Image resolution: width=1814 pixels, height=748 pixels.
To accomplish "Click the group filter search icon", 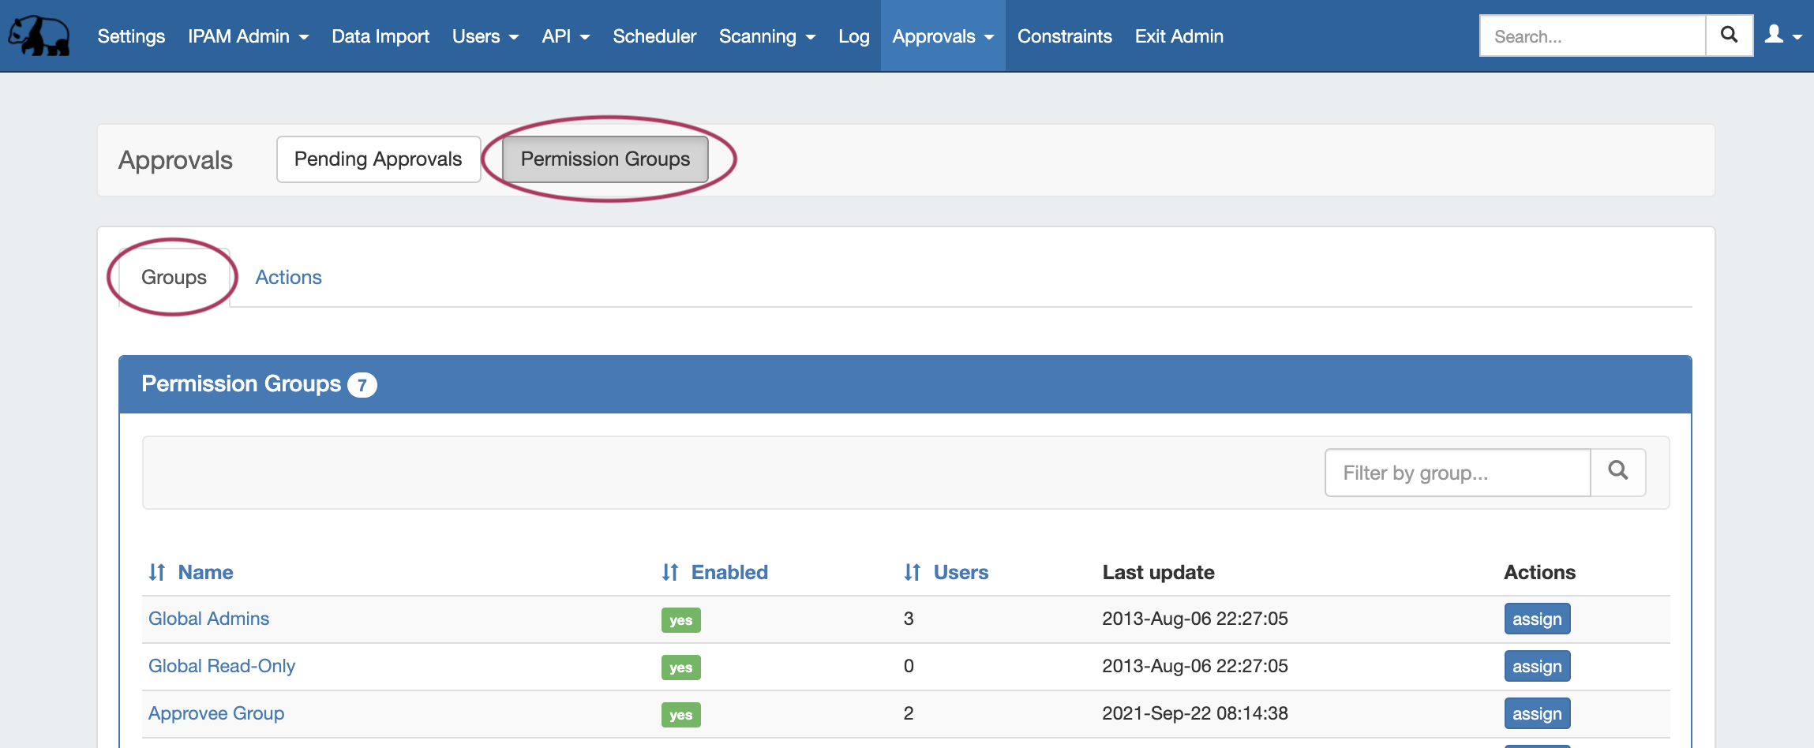I will click(1617, 472).
